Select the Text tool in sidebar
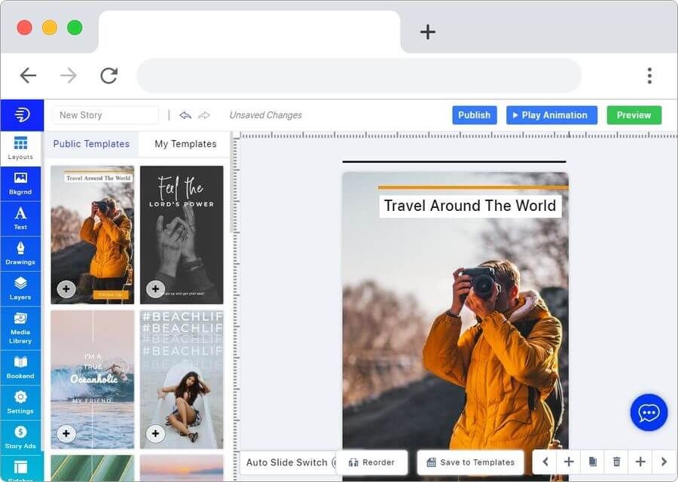This screenshot has width=678, height=482. 20,218
